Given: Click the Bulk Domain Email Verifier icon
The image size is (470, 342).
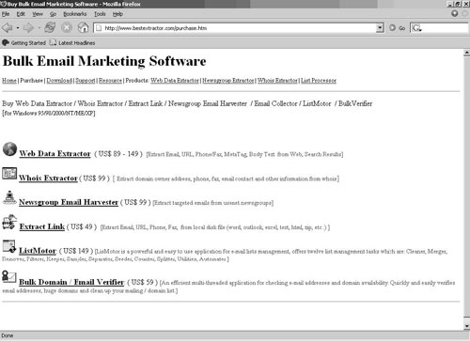Looking at the screenshot, I should 9,277.
